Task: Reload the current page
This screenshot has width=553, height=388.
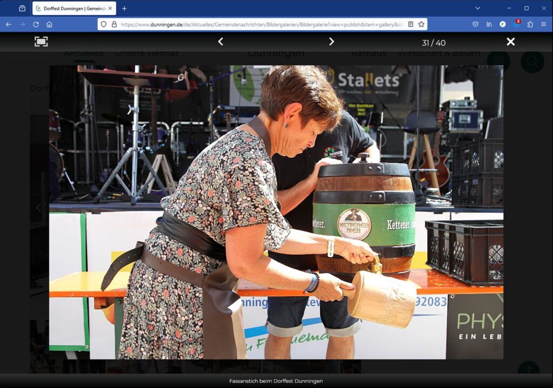Action: coord(36,24)
